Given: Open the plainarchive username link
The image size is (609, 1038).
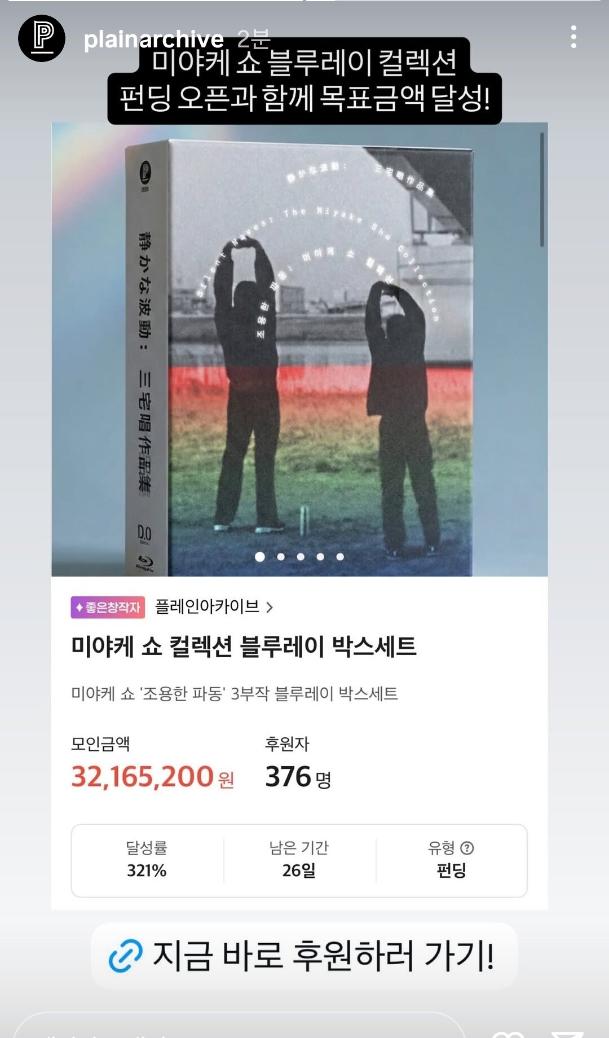Looking at the screenshot, I should (153, 39).
